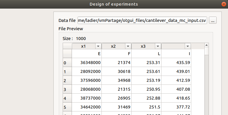
Task: Select cell value 30618
Action: click(117, 71)
